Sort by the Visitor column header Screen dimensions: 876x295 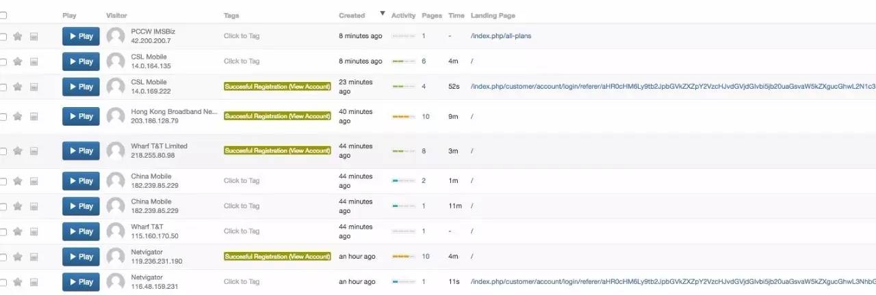click(x=116, y=15)
